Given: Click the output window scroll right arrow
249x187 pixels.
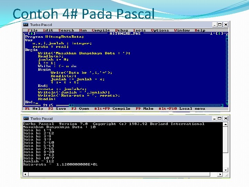Looking at the screenshot, I should point(220,174).
